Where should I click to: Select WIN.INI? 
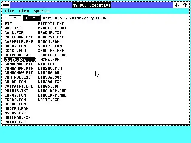point(46,64)
